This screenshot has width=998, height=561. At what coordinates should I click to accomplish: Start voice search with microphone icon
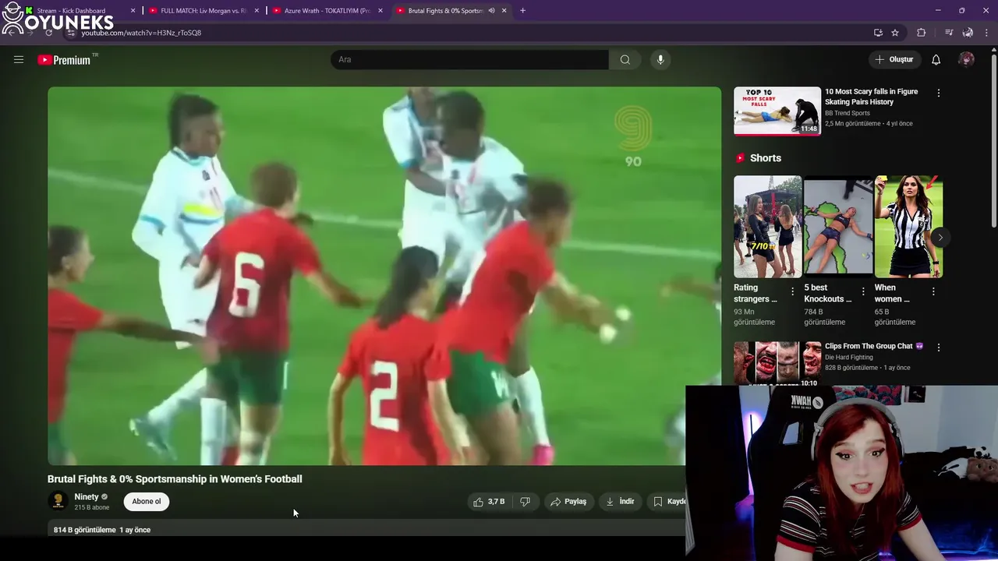tap(660, 59)
